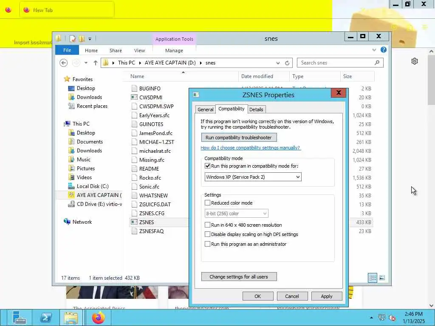Expand AYE AYE CAPTAIN breadcrumb arrow
Image resolution: width=435 pixels, height=326 pixels.
click(201, 63)
